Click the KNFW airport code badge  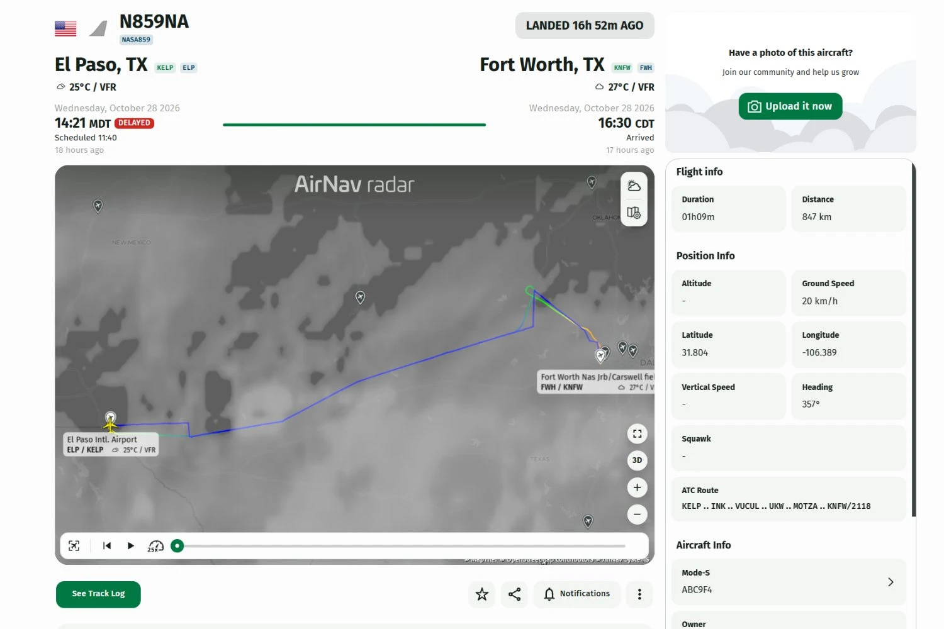click(x=622, y=68)
